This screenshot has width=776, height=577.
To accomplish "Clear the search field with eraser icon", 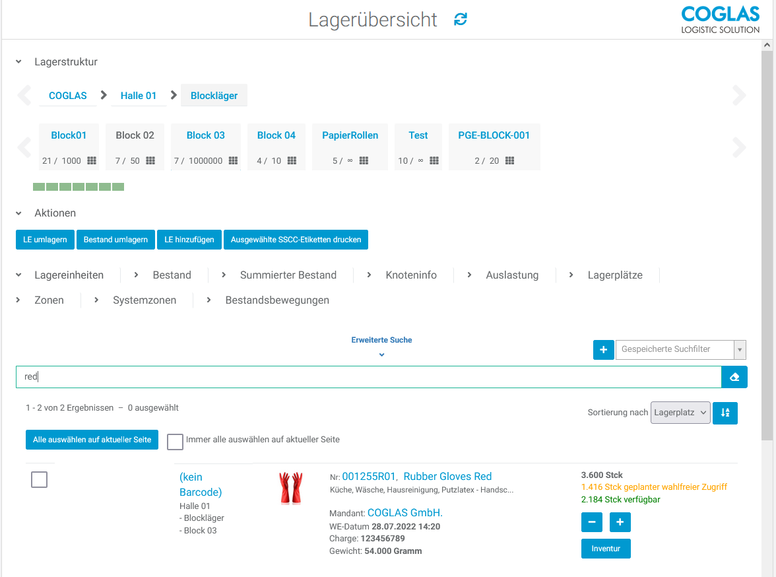I will (734, 377).
